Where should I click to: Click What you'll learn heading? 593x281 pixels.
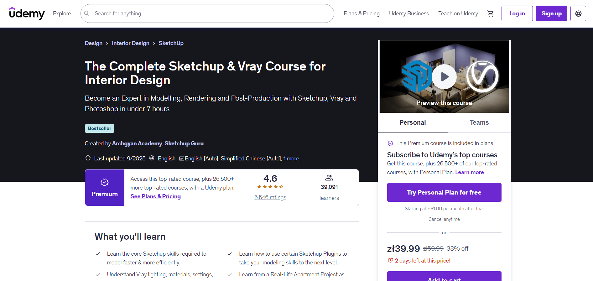coord(130,237)
